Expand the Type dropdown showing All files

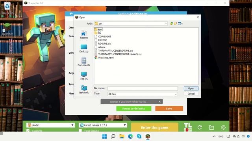tap(176, 94)
